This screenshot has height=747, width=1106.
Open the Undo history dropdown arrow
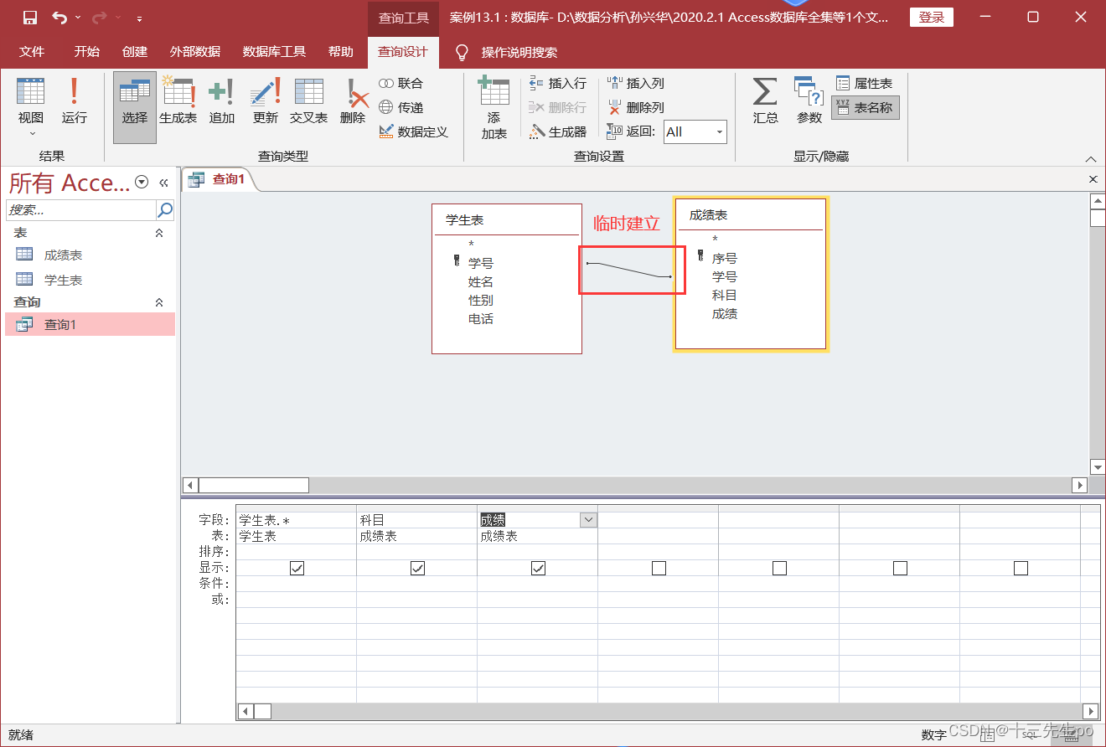click(x=78, y=18)
